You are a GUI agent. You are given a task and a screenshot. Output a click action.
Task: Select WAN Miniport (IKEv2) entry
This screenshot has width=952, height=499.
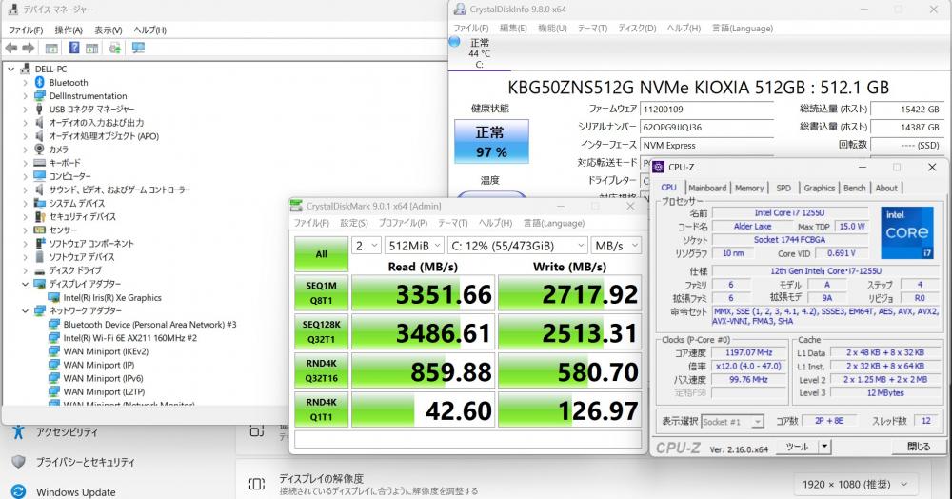point(106,351)
